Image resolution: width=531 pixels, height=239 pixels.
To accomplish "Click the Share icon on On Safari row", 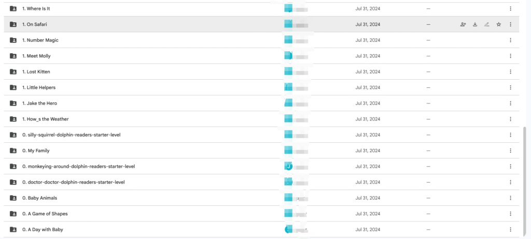I will (x=463, y=24).
